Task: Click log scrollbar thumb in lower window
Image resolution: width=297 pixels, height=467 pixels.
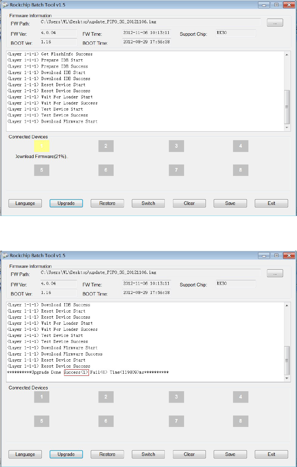Action: (287, 360)
